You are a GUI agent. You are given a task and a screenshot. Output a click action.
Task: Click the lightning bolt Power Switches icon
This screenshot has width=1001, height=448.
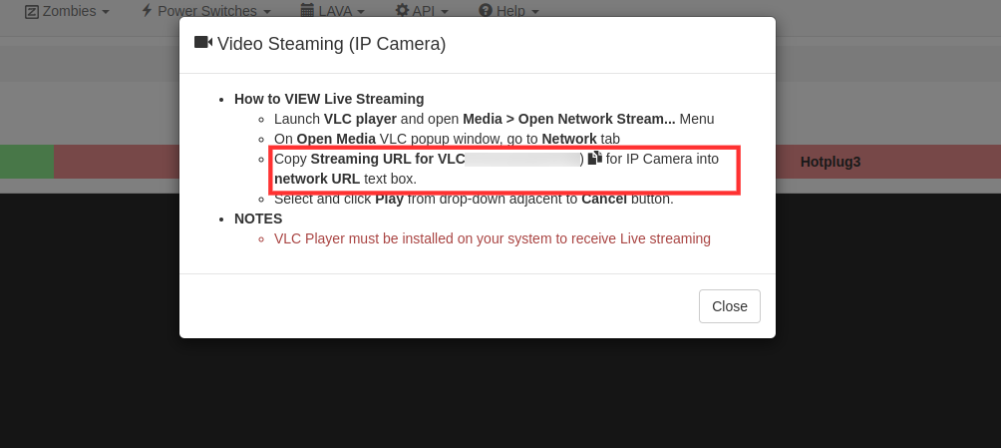(147, 10)
